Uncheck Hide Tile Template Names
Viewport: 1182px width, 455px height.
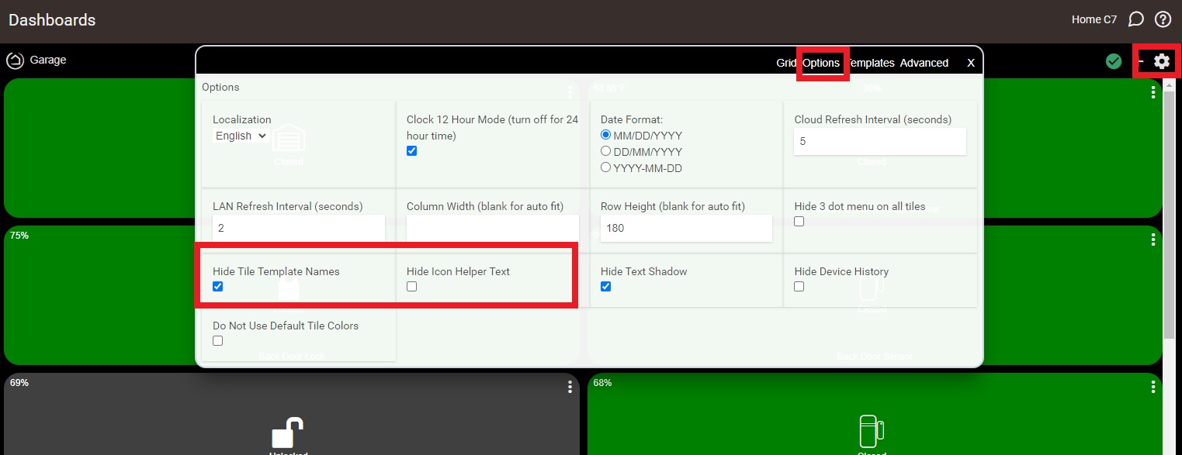point(218,287)
